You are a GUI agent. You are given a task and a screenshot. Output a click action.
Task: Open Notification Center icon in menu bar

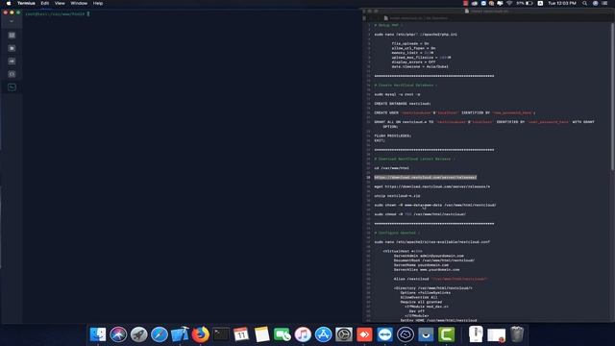(x=604, y=3)
